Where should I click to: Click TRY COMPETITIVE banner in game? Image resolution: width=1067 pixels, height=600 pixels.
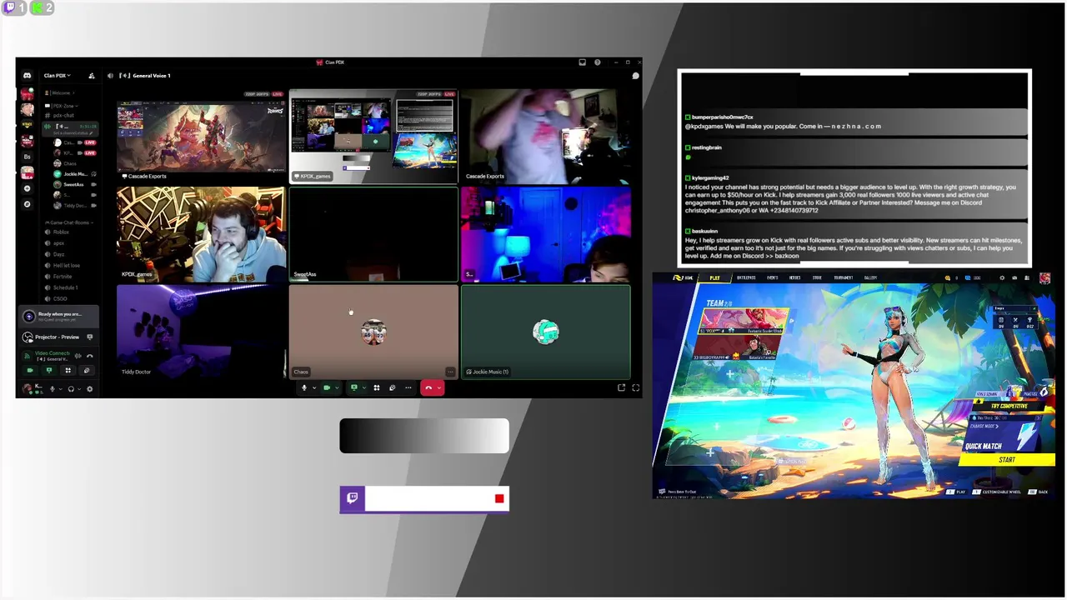(1009, 406)
